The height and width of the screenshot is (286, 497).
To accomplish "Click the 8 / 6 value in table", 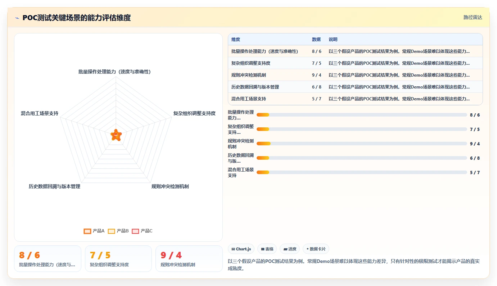I will tap(317, 51).
